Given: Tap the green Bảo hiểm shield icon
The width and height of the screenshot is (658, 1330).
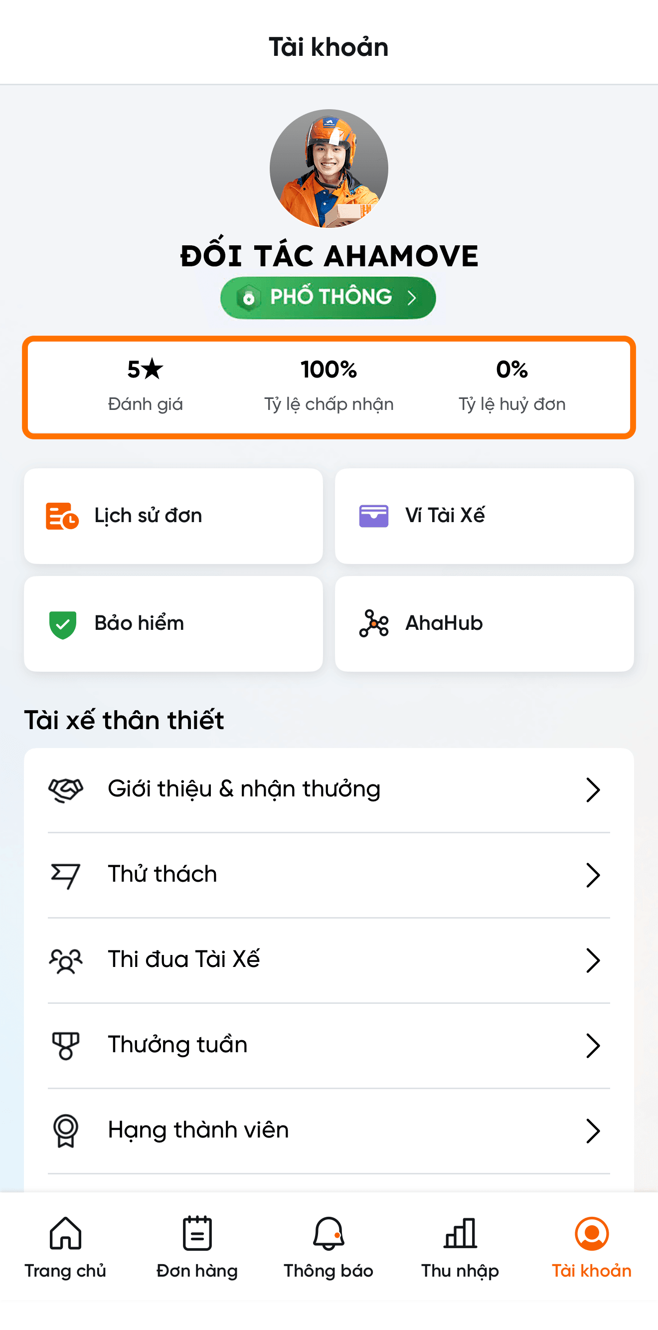Looking at the screenshot, I should tap(62, 624).
